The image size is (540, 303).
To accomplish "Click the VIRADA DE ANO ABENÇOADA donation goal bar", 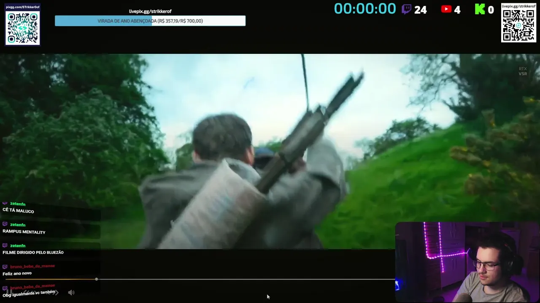I will click(x=150, y=21).
